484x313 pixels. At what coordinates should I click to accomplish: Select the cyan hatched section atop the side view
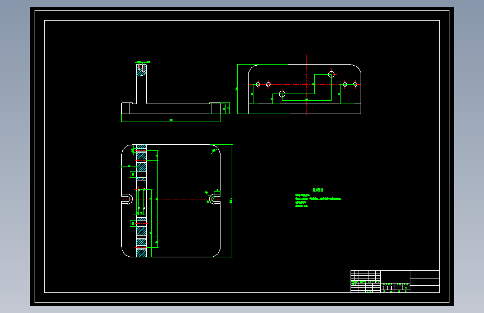(x=141, y=70)
